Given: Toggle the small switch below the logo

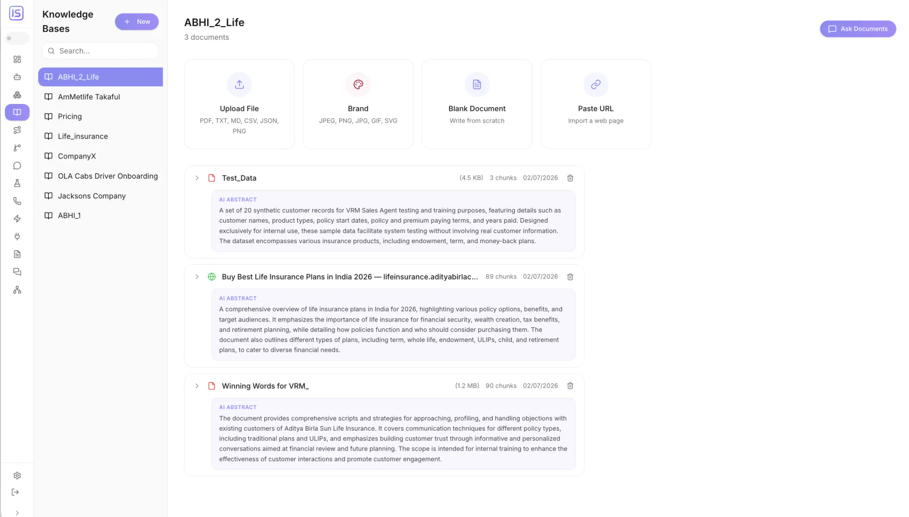Looking at the screenshot, I should coord(16,38).
